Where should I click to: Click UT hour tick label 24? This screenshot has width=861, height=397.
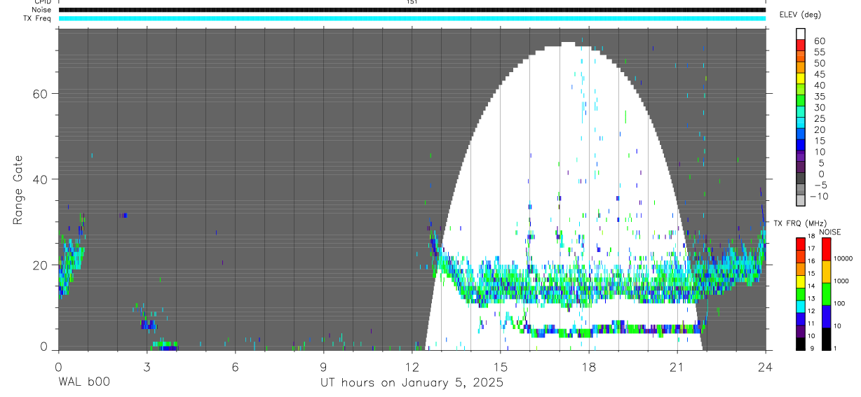(x=765, y=365)
